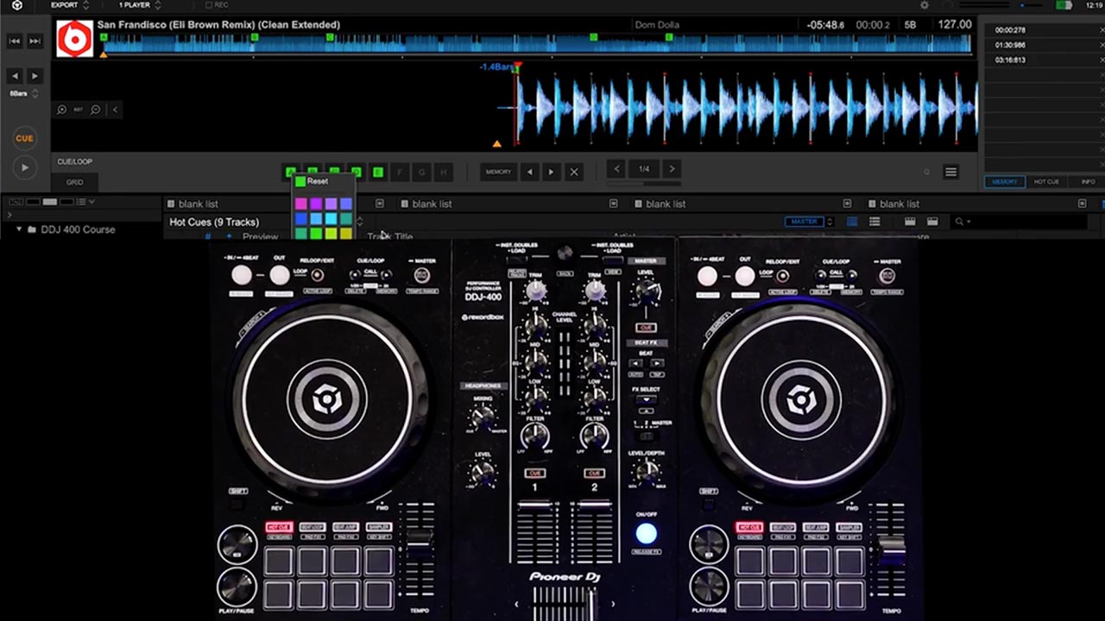The width and height of the screenshot is (1105, 621).
Task: Switch to the HOT CUE tab
Action: [x=1046, y=182]
